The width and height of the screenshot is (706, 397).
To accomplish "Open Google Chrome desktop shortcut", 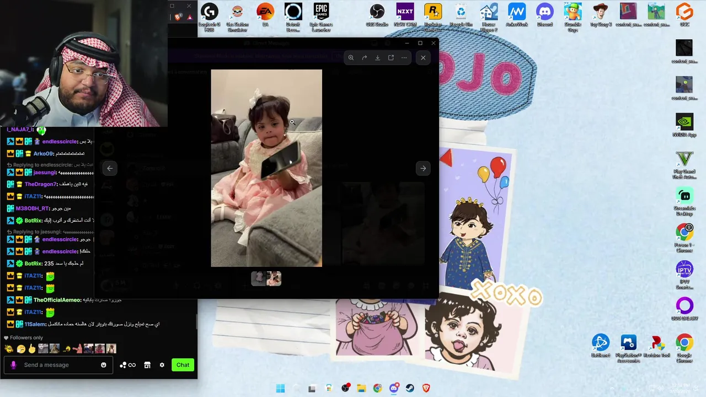I will point(684,348).
